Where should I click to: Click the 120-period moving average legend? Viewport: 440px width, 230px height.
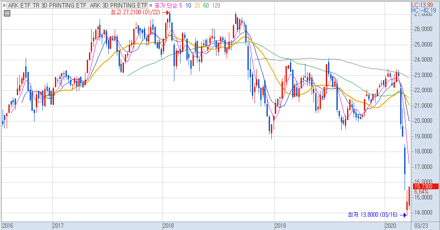click(x=216, y=5)
